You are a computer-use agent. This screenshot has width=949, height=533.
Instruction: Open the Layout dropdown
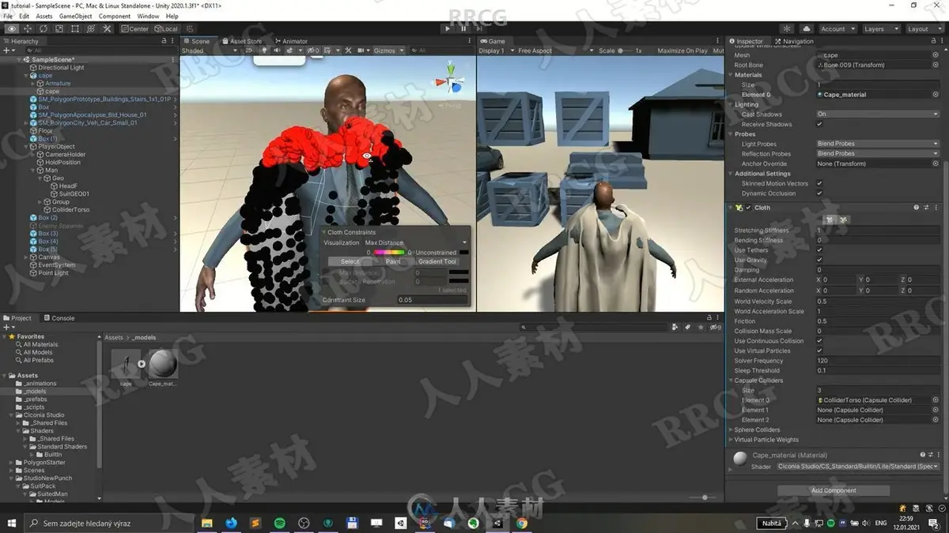(924, 28)
